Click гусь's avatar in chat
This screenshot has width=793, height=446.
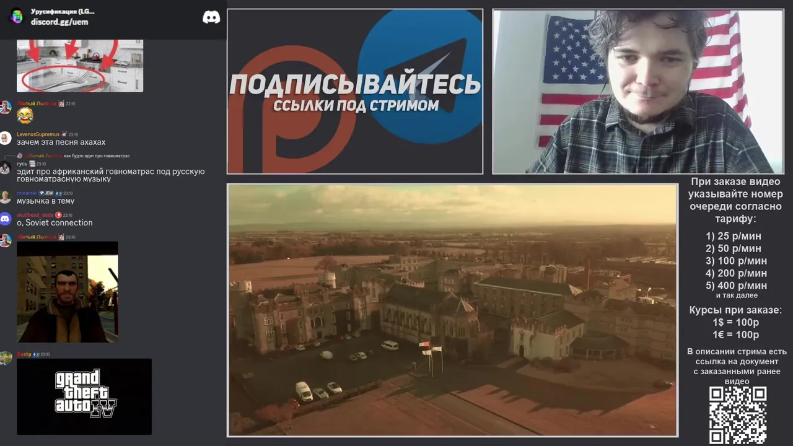tap(6, 167)
